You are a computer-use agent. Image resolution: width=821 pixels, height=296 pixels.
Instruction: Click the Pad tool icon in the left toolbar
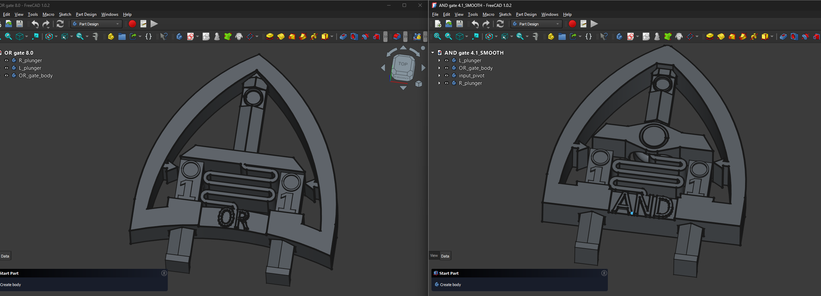pyautogui.click(x=270, y=36)
